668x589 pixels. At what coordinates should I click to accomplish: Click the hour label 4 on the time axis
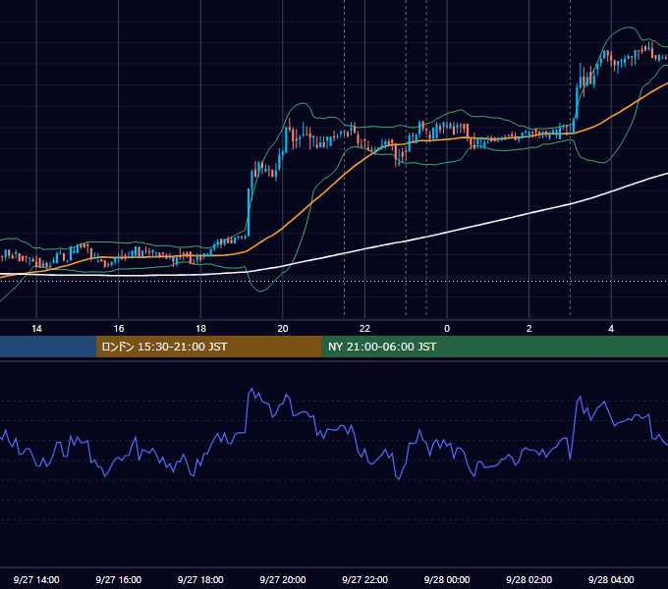pyautogui.click(x=611, y=329)
